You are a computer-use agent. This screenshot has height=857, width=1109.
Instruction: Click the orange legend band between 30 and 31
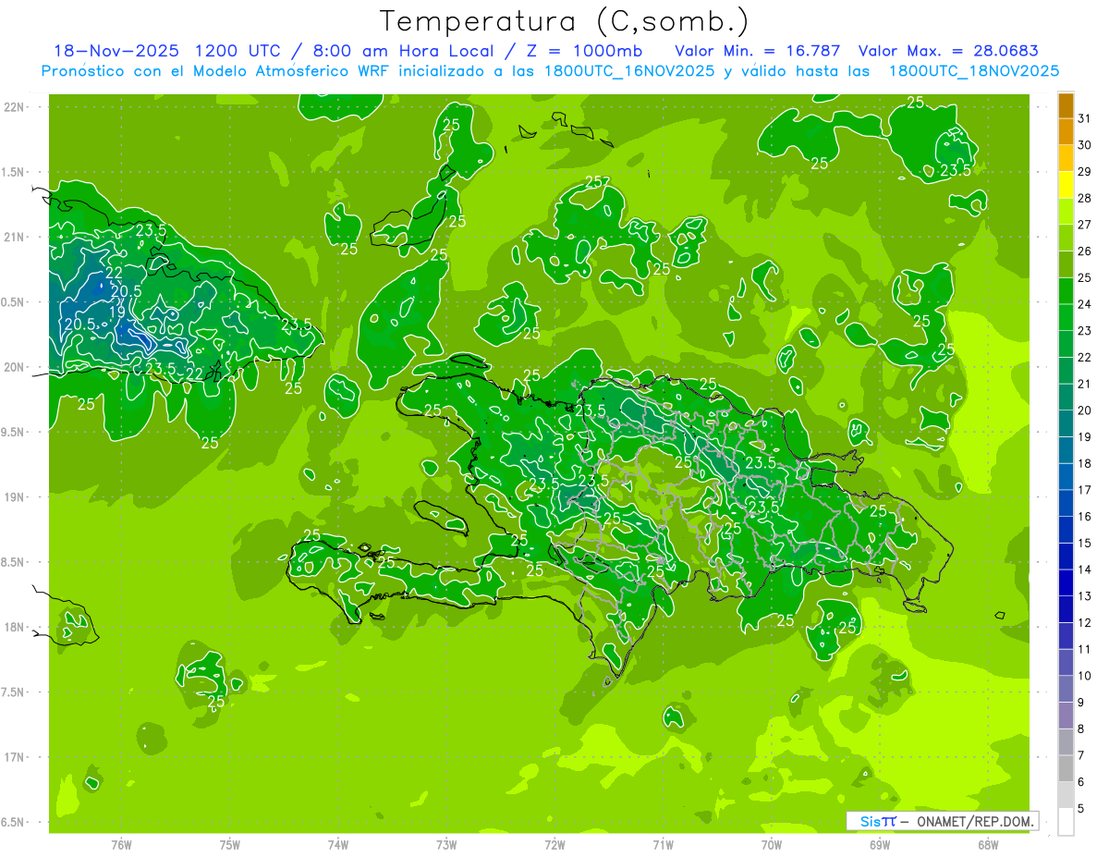coord(1066,132)
